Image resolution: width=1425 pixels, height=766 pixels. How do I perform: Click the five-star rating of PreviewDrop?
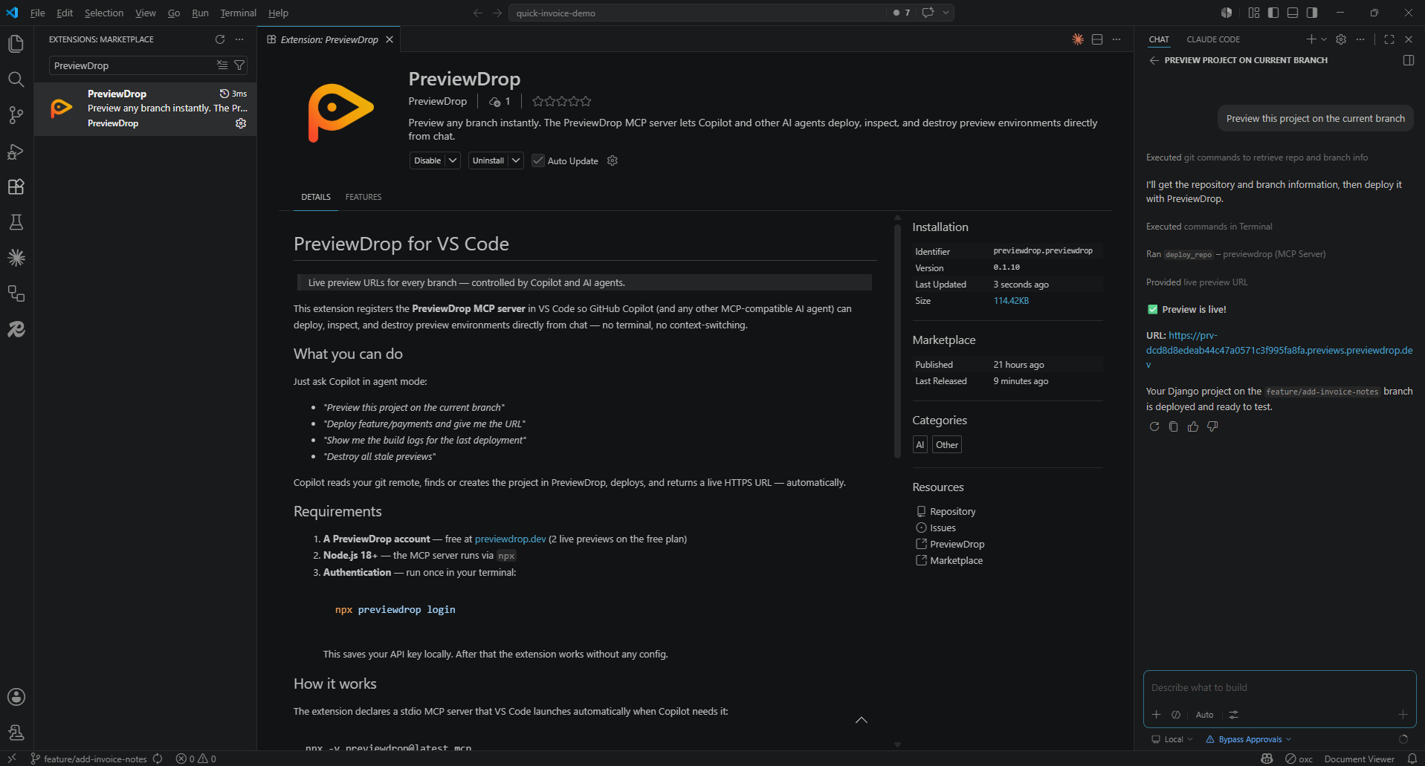tap(562, 101)
